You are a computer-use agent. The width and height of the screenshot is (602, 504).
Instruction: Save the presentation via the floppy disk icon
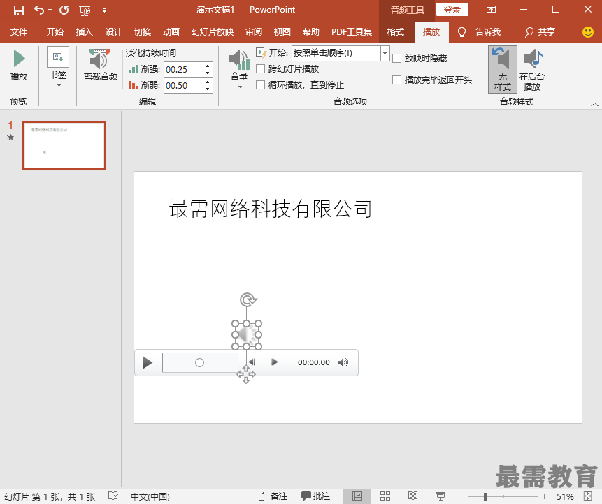[18, 10]
